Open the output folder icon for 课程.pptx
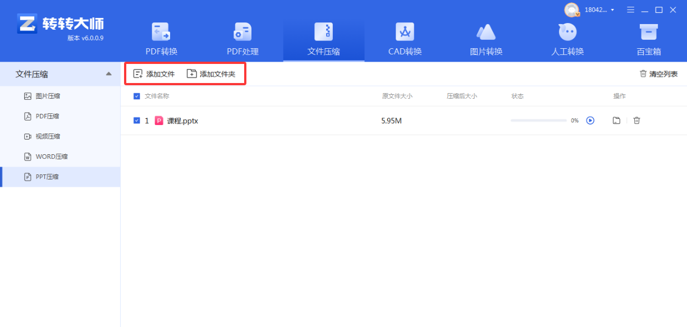687x327 pixels. tap(616, 121)
